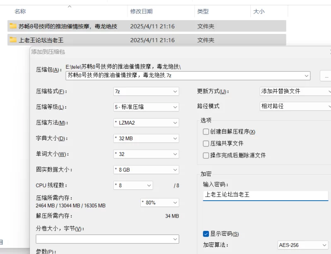Open the CPU 线程数 dropdown

click(x=133, y=185)
